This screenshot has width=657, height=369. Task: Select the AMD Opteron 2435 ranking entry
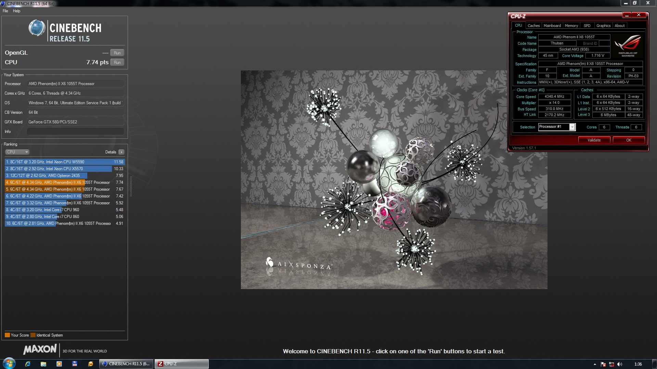(x=65, y=176)
